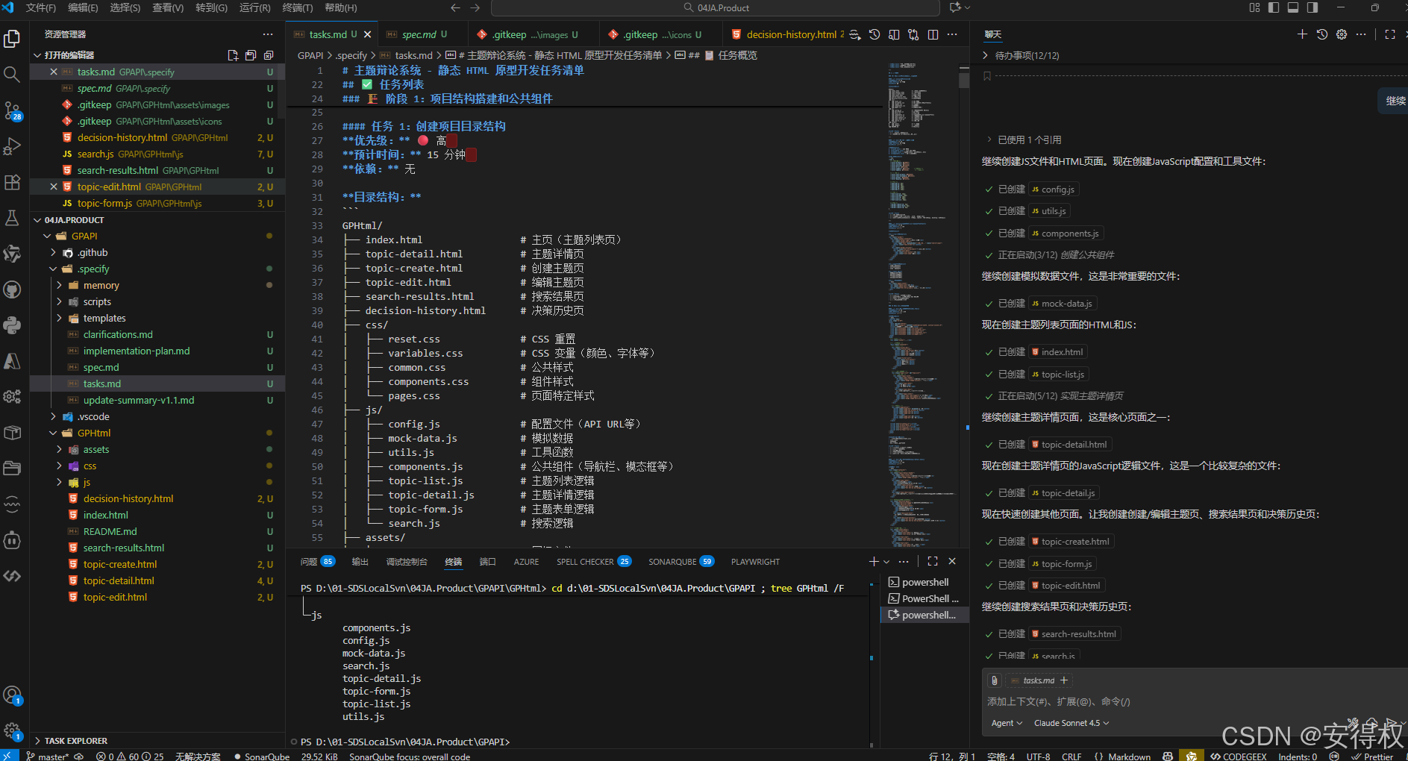Open Source Control view with 28 badge
This screenshot has height=761, width=1408.
12,110
